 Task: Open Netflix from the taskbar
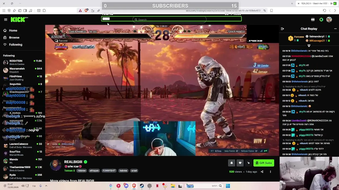pos(157,186)
